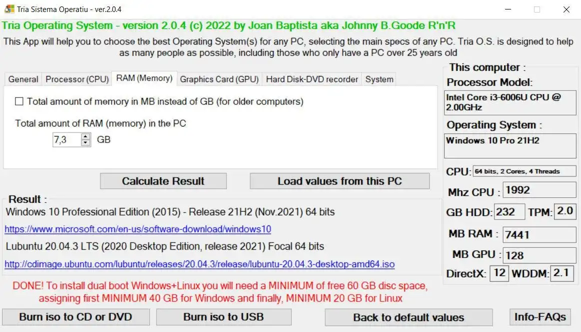Screen dimensions: 581x332
Task: Switch to Hard Disk-DVD recorder tab
Action: point(312,79)
